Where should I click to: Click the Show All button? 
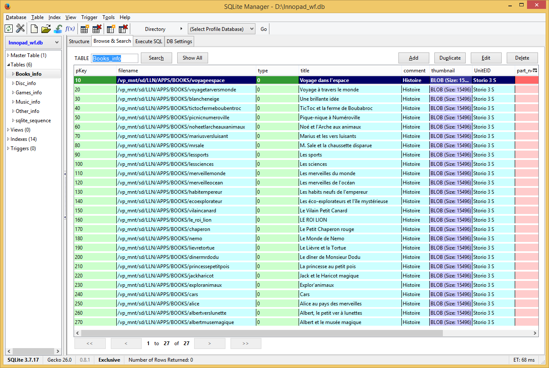coord(192,58)
